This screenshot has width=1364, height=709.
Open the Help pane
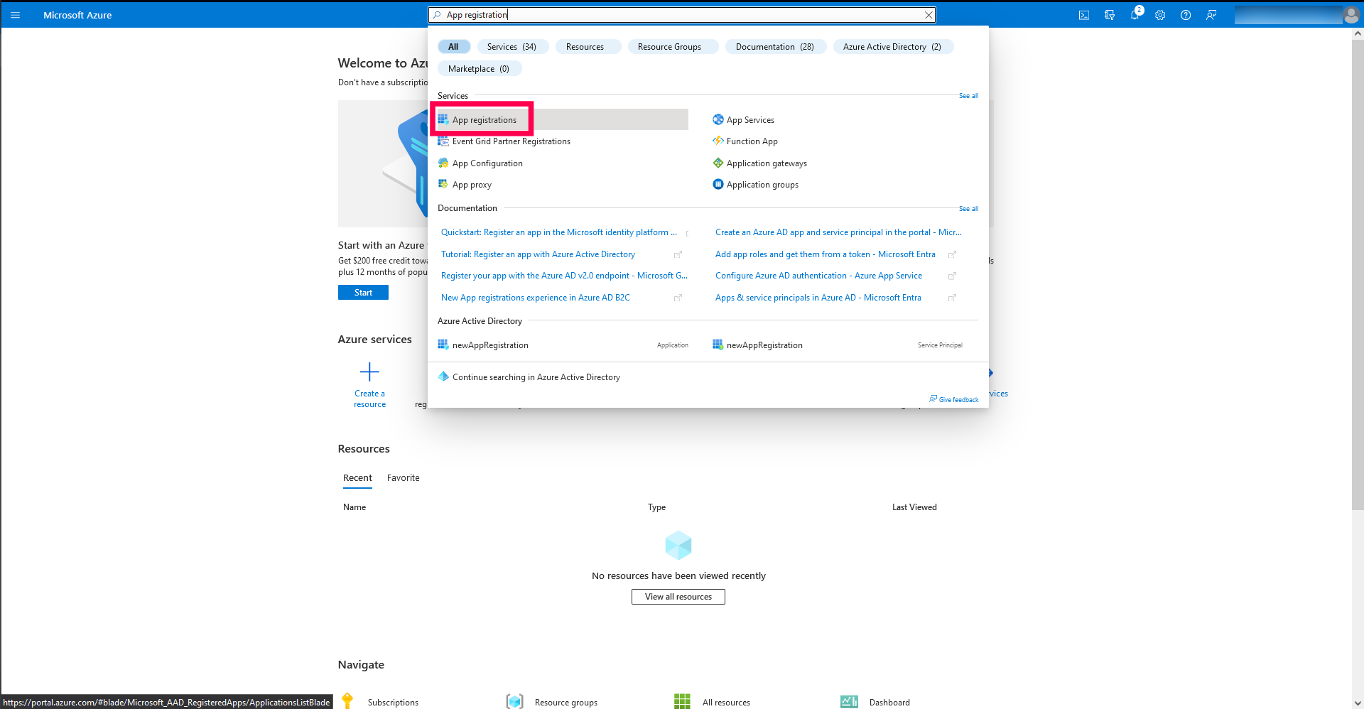tap(1185, 15)
